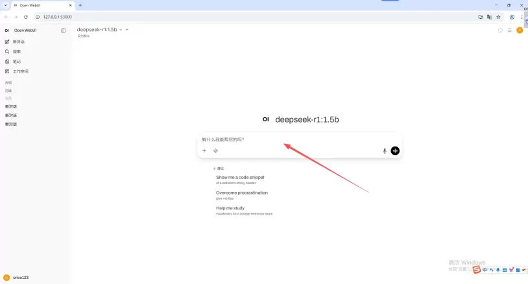The image size is (528, 284).
Task: Select the 'Overcome procrastination' suggestion
Action: (x=241, y=193)
